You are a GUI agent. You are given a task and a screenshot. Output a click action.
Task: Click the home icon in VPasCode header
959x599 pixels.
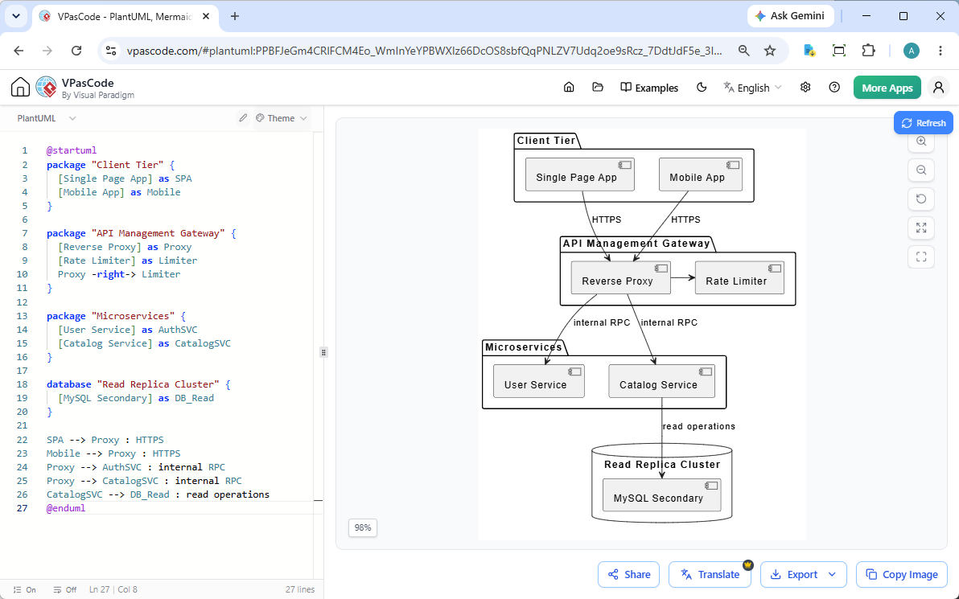tap(20, 88)
